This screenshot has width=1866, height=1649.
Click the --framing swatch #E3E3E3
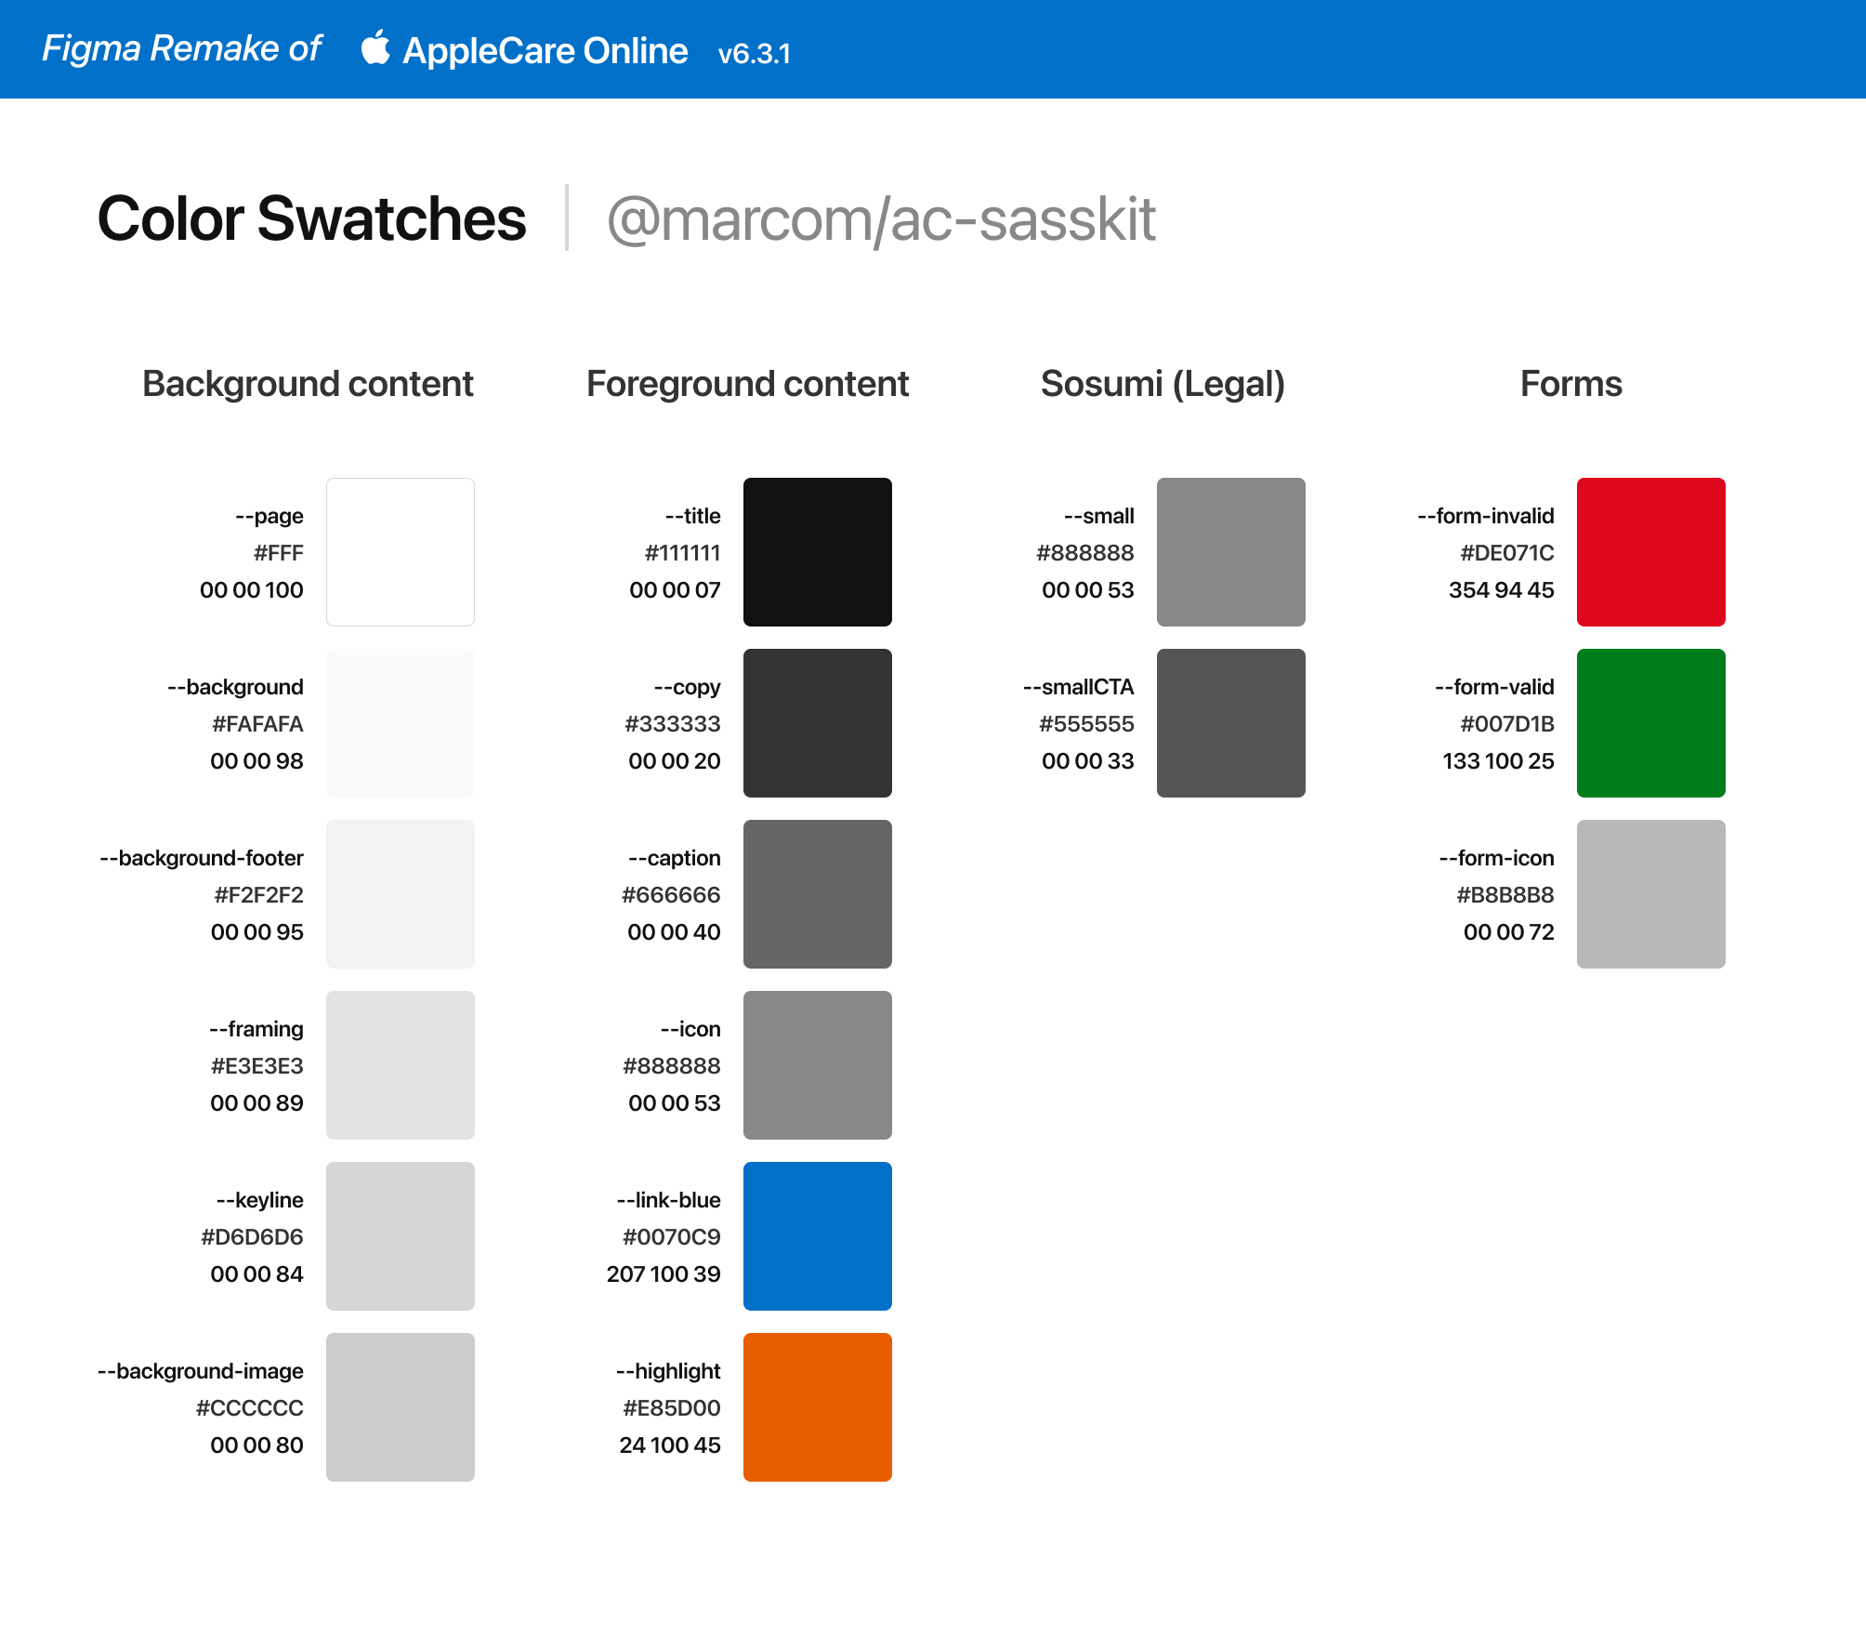[400, 1064]
